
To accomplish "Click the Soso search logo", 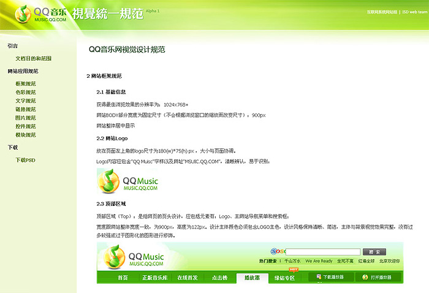I will pos(278,251).
